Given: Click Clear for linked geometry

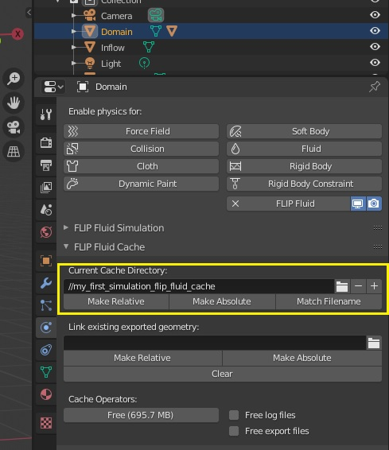Looking at the screenshot, I should point(223,374).
